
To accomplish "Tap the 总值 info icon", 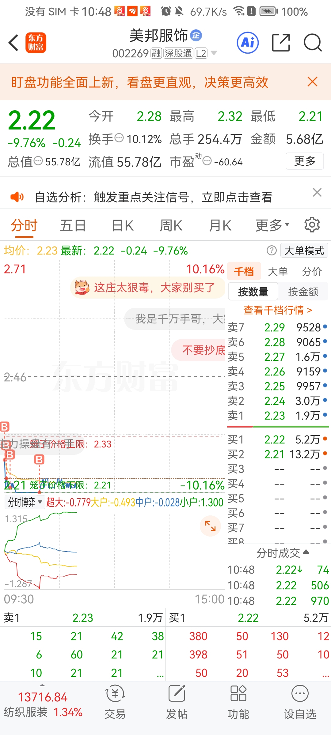I will point(38,161).
